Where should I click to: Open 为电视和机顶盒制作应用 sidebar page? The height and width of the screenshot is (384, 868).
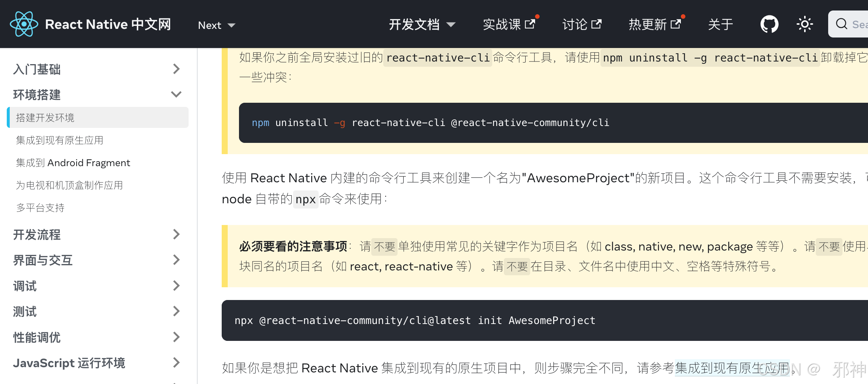(x=69, y=185)
